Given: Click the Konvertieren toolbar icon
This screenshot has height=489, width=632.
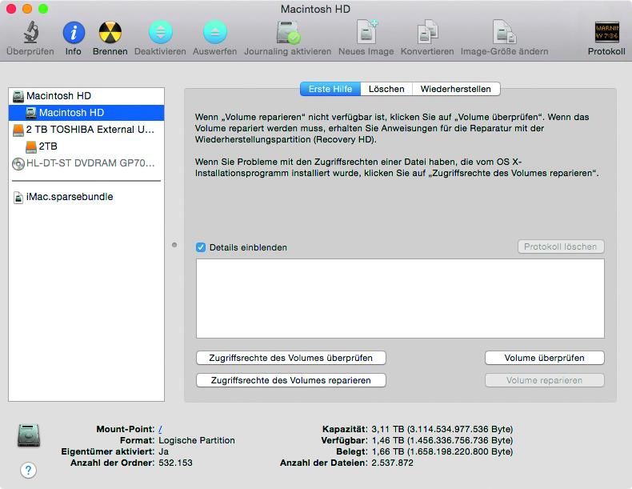Looking at the screenshot, I should pos(427,32).
